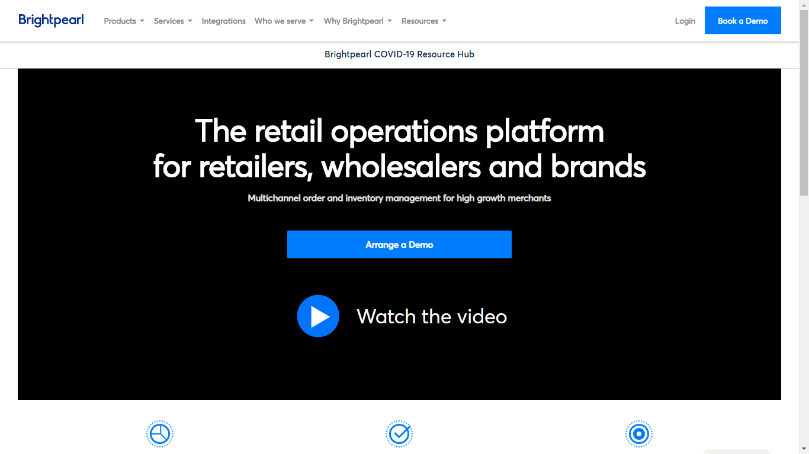Screen dimensions: 809x454
Task: Open the Login page
Action: click(685, 21)
